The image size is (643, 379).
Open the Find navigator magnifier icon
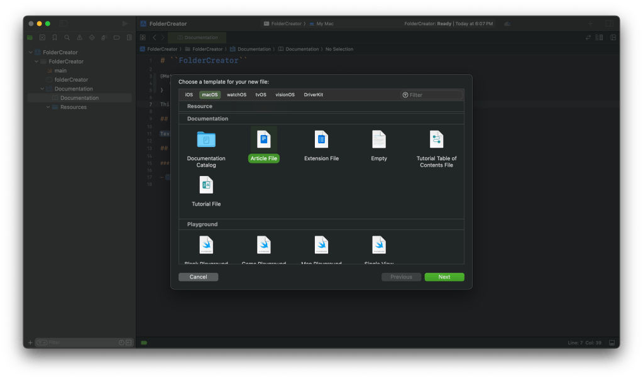coord(67,38)
